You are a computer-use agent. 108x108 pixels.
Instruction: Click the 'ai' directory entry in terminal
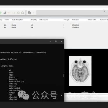[x=10, y=70]
